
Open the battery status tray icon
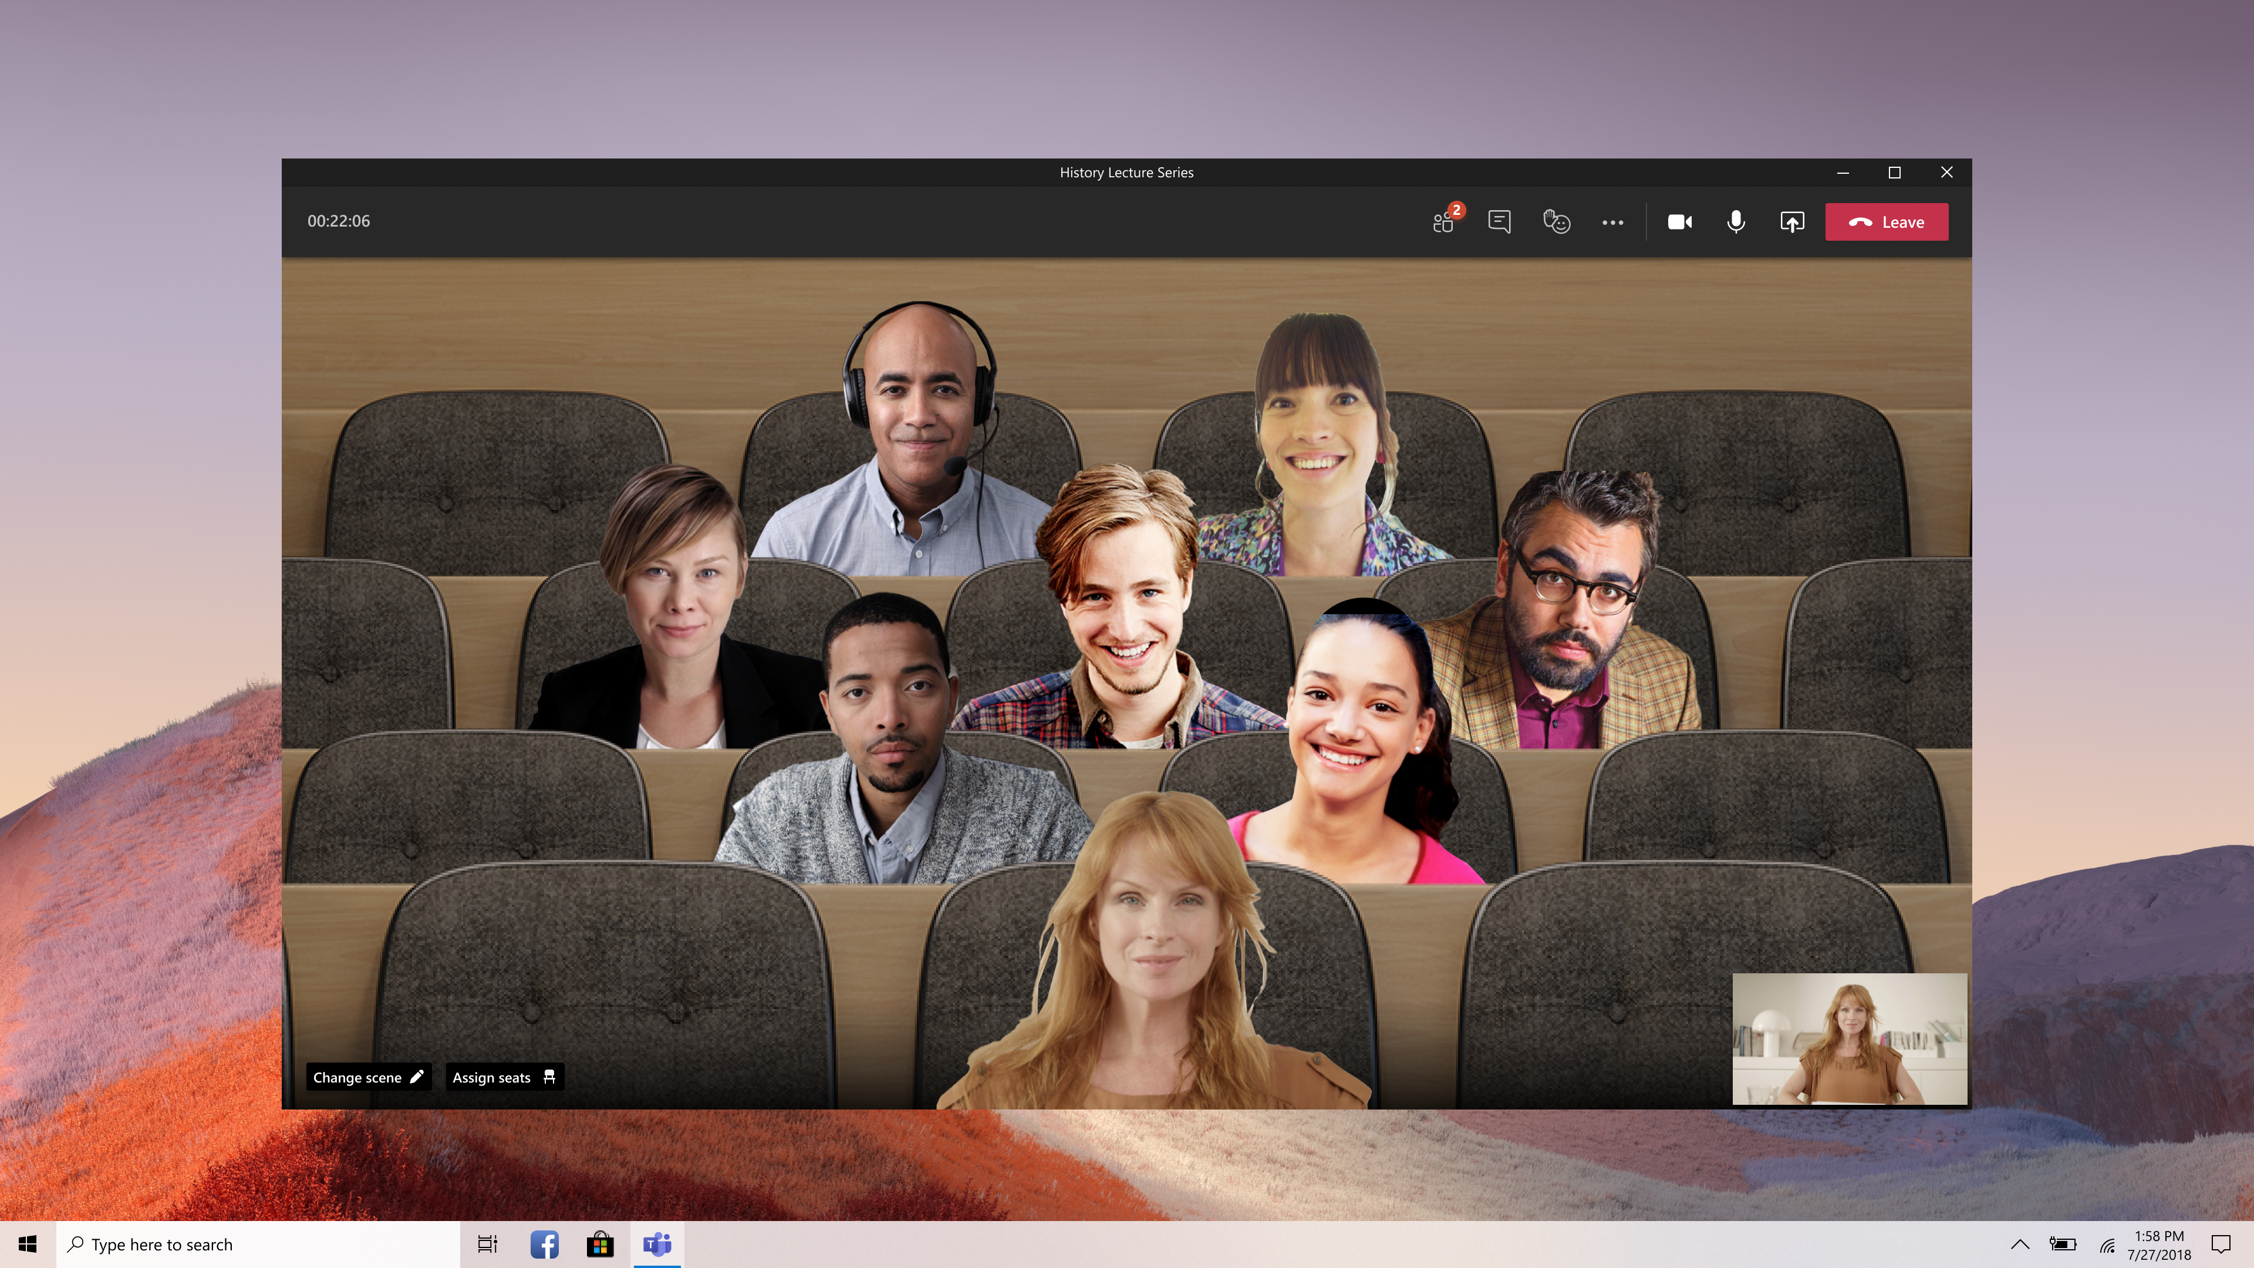2063,1243
